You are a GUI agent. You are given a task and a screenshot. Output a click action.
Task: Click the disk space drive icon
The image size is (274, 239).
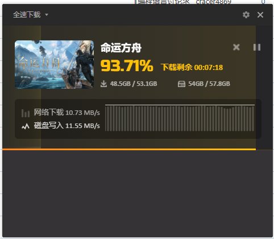click(181, 84)
